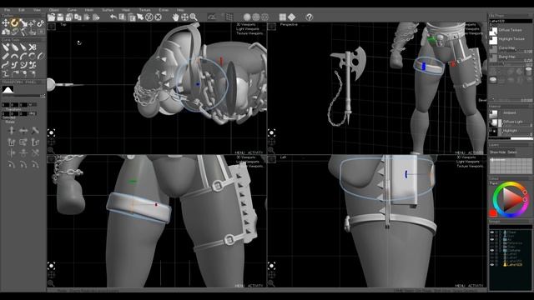
Task: Click the first shading sphere icon
Action: [247, 17]
